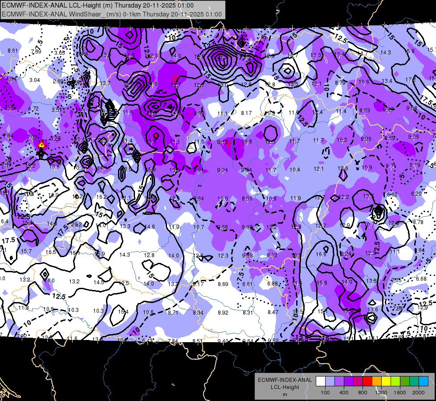
Task: Click the wind shear value 8.90
Action: pos(366,139)
